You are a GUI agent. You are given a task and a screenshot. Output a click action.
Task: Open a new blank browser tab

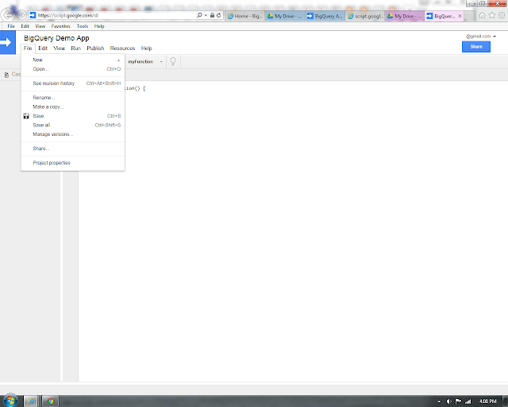coord(469,16)
